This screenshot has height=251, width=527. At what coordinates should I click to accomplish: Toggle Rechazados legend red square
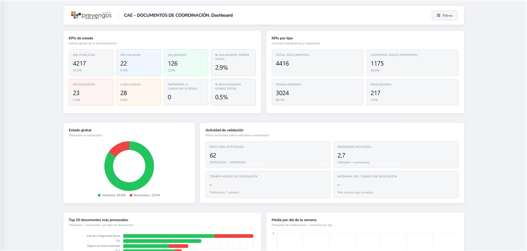point(131,195)
